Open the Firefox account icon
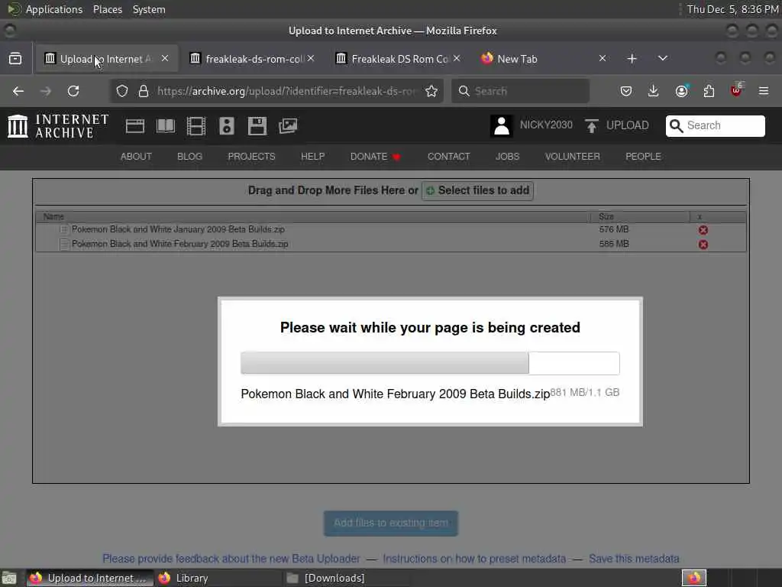The height and width of the screenshot is (587, 782). pos(681,92)
